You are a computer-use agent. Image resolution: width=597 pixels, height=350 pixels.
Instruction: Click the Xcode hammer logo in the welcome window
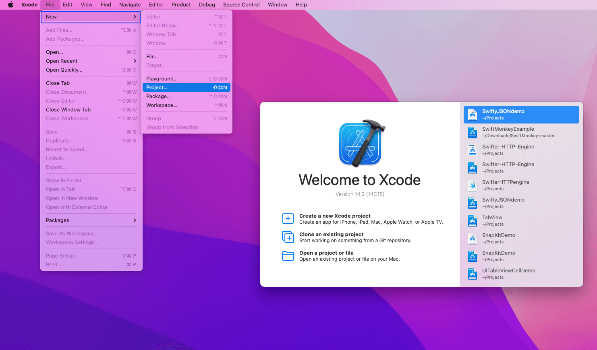[x=360, y=144]
